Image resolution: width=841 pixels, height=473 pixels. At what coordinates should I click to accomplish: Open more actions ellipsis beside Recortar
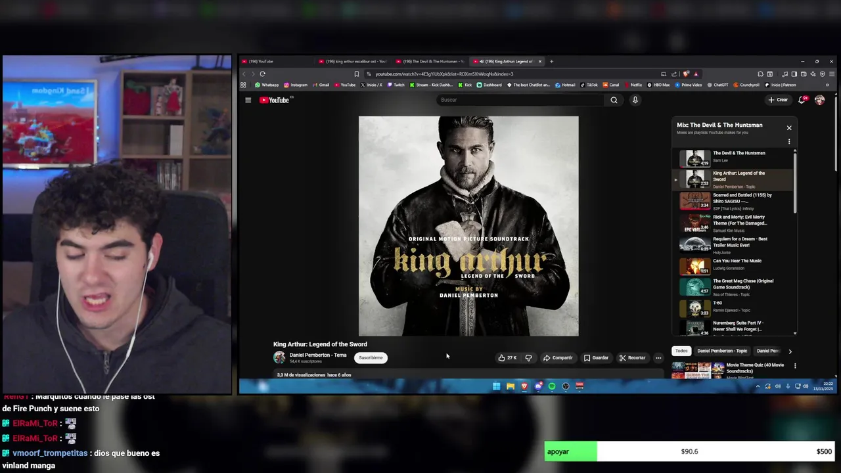pyautogui.click(x=658, y=358)
